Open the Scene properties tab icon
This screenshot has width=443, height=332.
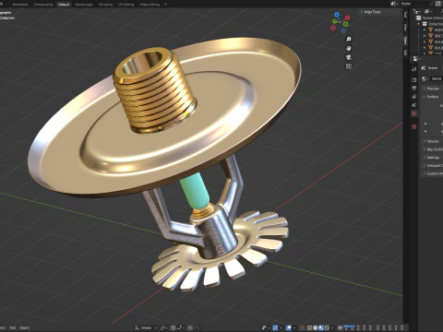coord(414,105)
